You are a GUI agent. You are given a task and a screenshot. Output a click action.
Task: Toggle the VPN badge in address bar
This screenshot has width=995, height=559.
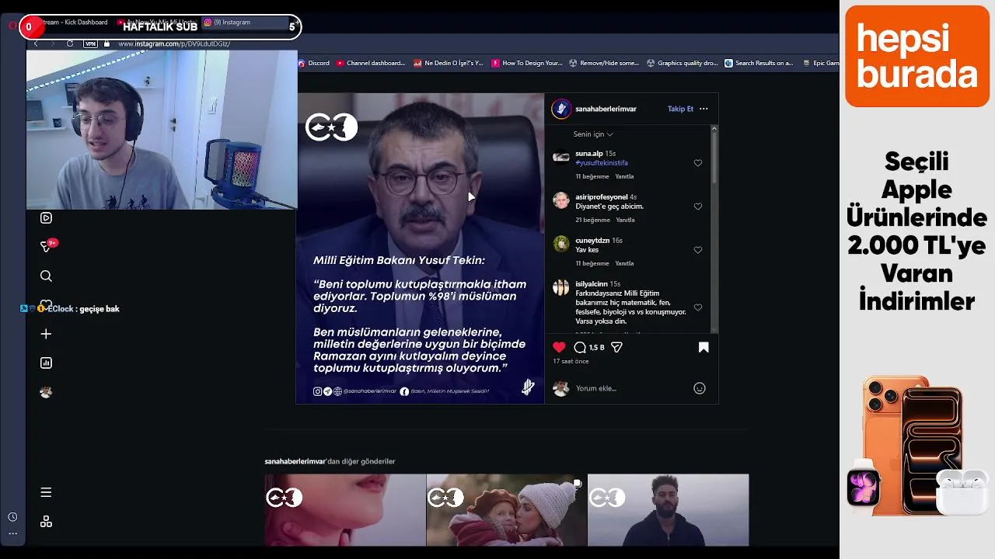(90, 43)
